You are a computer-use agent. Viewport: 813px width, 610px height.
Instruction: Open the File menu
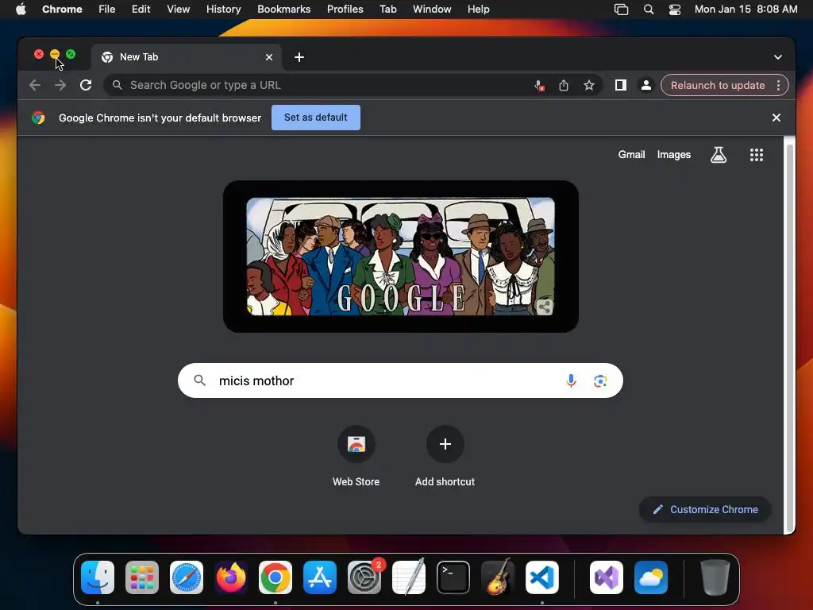pos(107,10)
